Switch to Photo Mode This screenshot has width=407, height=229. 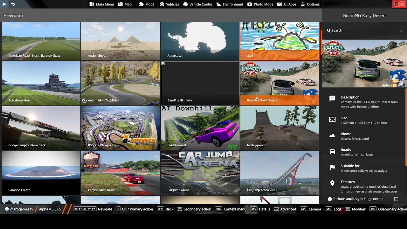click(x=260, y=4)
